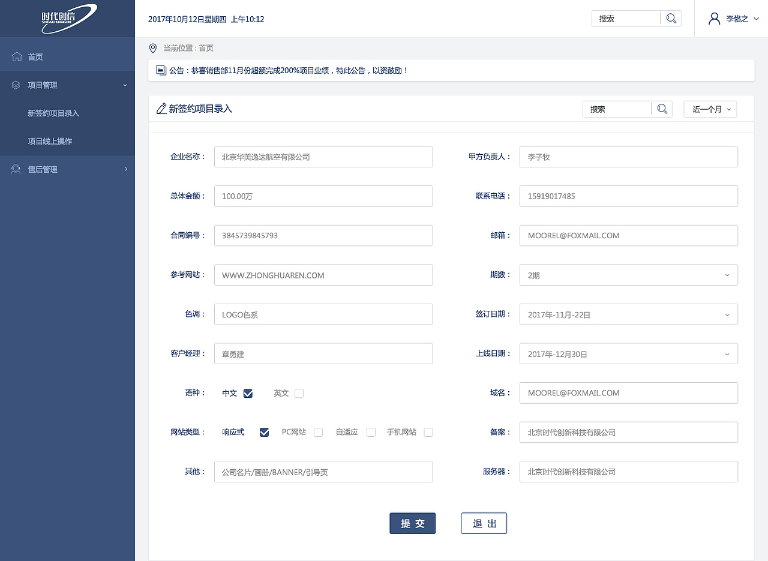Click the panel search magnifier icon
The height and width of the screenshot is (561, 768).
point(662,109)
